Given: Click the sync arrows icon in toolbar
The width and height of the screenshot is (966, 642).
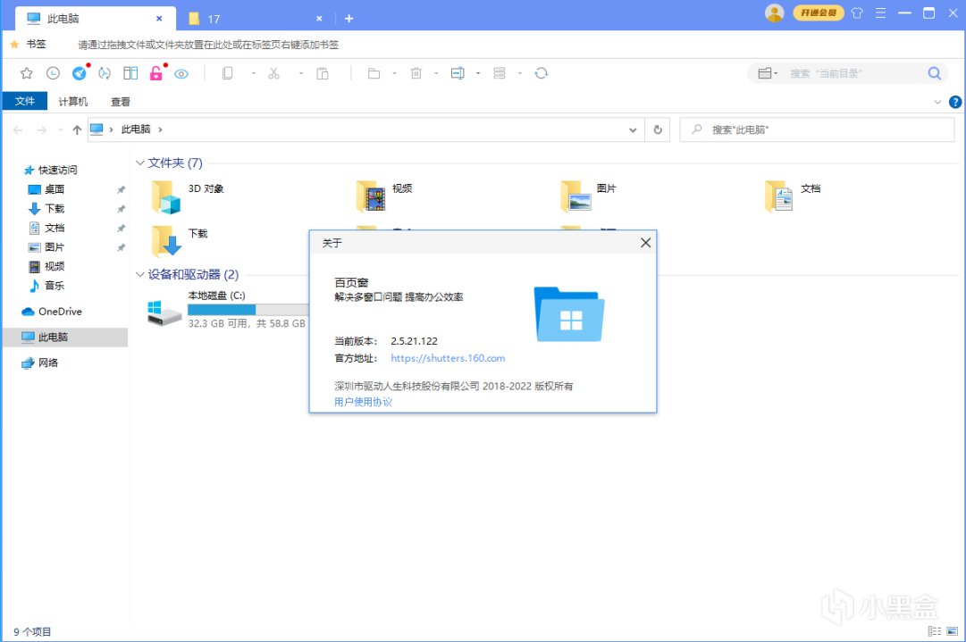Looking at the screenshot, I should [105, 73].
